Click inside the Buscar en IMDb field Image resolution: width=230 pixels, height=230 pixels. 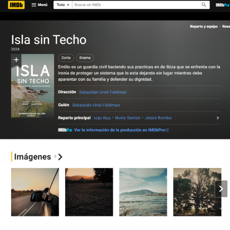[x=137, y=5]
